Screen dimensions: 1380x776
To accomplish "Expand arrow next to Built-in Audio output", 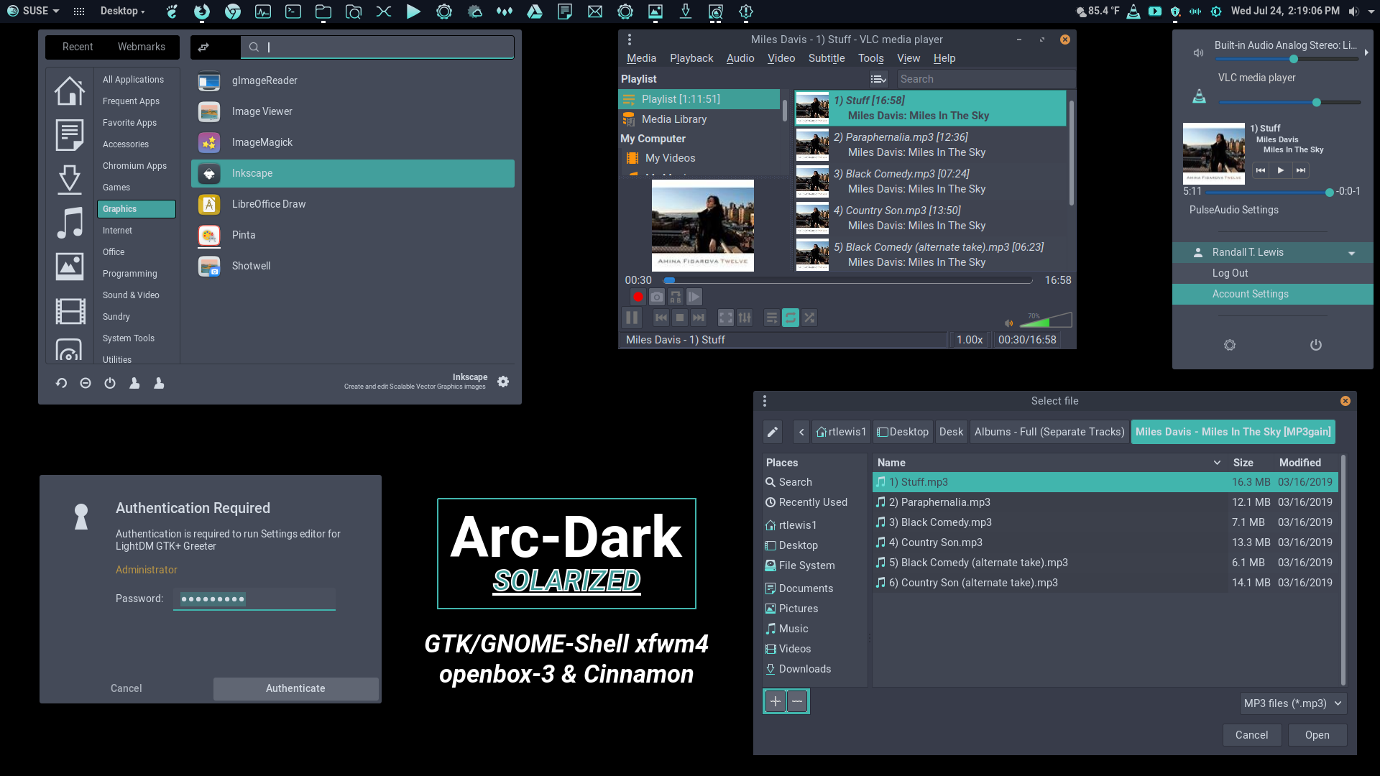I will [x=1366, y=52].
